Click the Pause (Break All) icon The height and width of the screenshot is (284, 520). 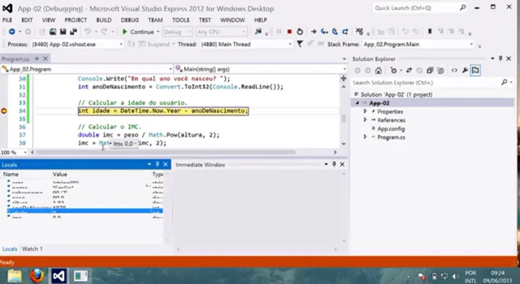coord(279,32)
